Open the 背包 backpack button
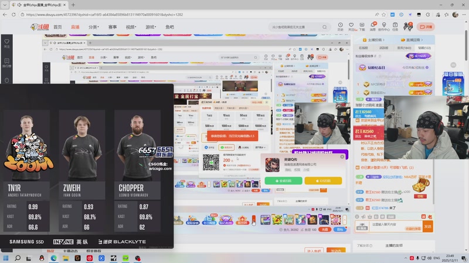The height and width of the screenshot is (263, 469). 340,230
